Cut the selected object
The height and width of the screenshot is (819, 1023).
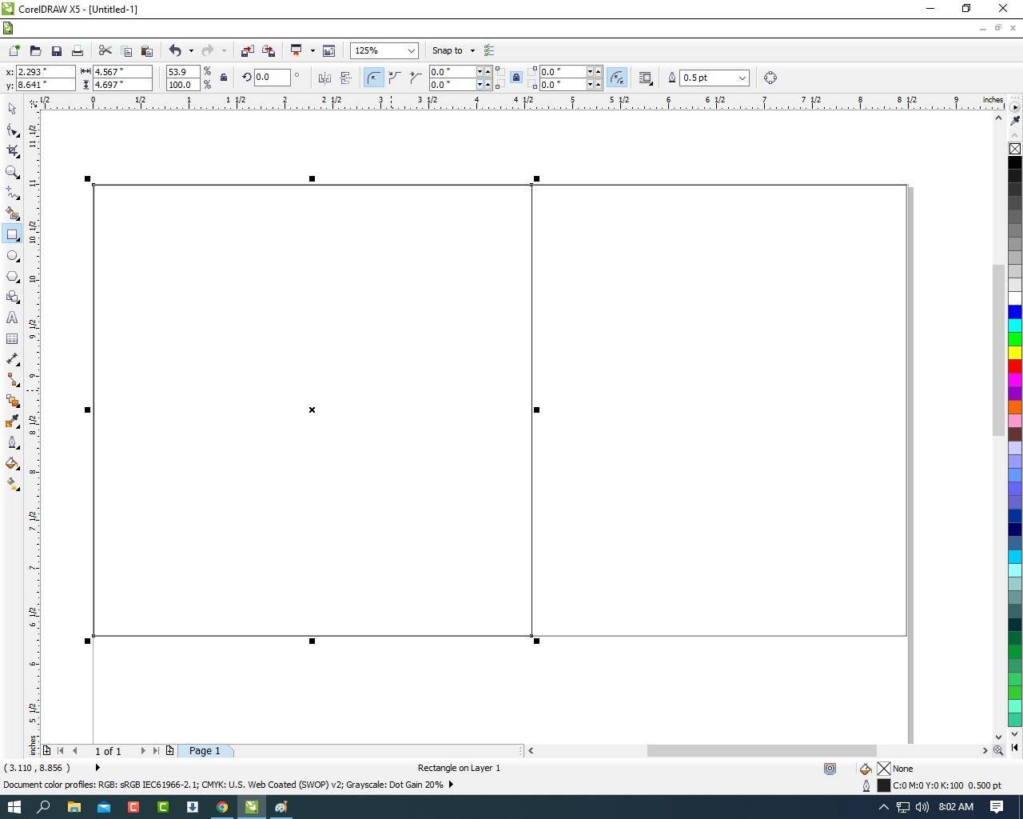tap(105, 50)
